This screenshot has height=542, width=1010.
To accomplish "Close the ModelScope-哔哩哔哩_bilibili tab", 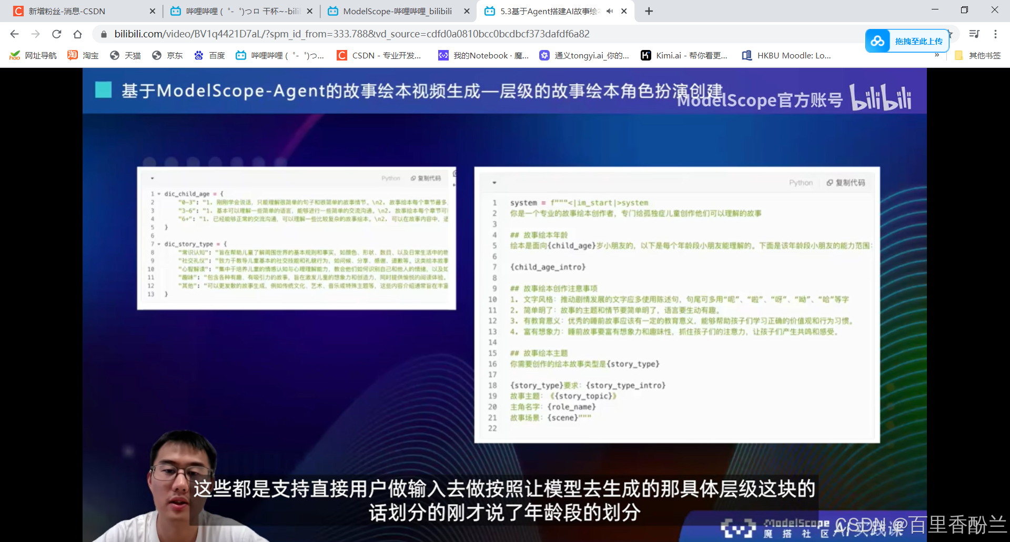I will coord(467,11).
